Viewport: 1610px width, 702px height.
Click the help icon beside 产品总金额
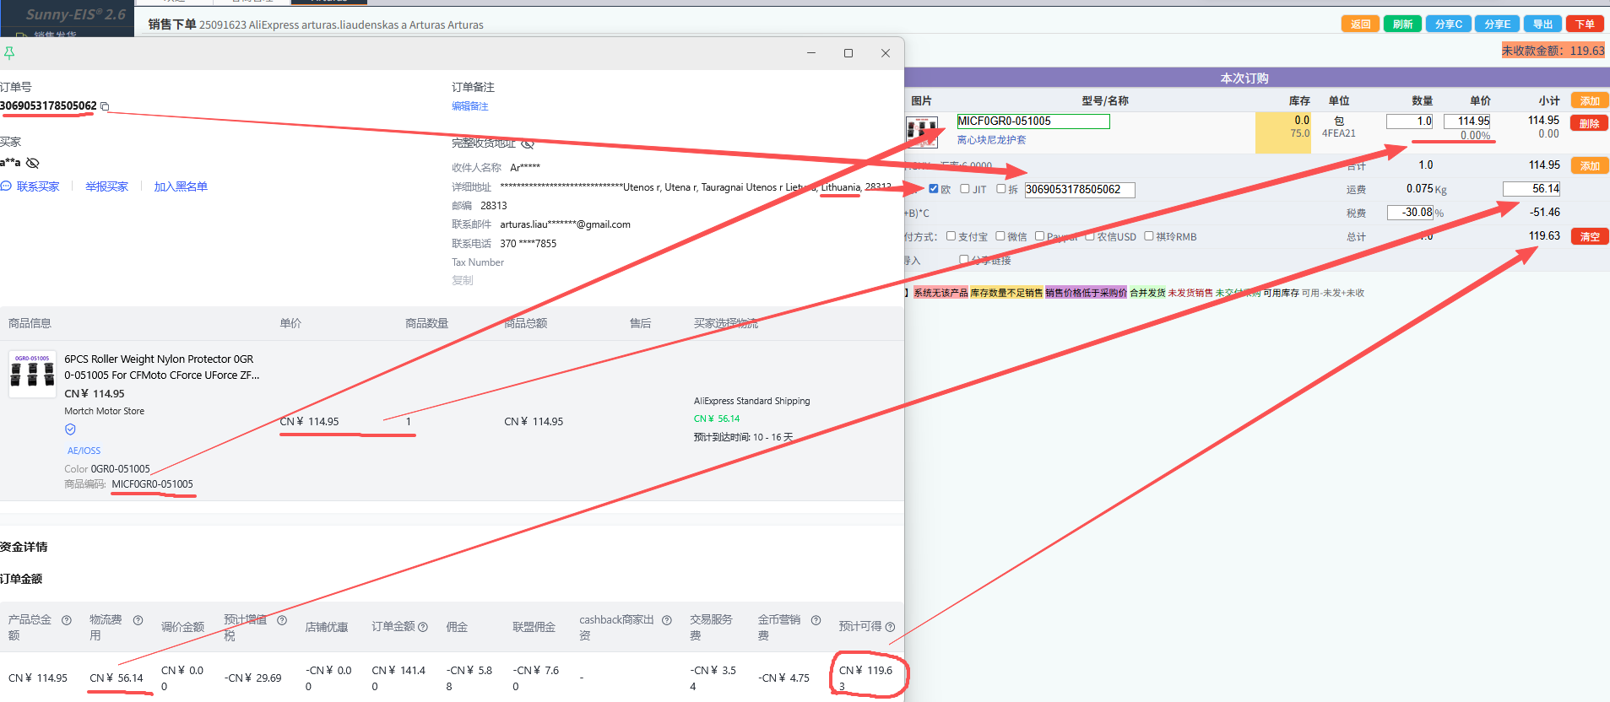[67, 620]
